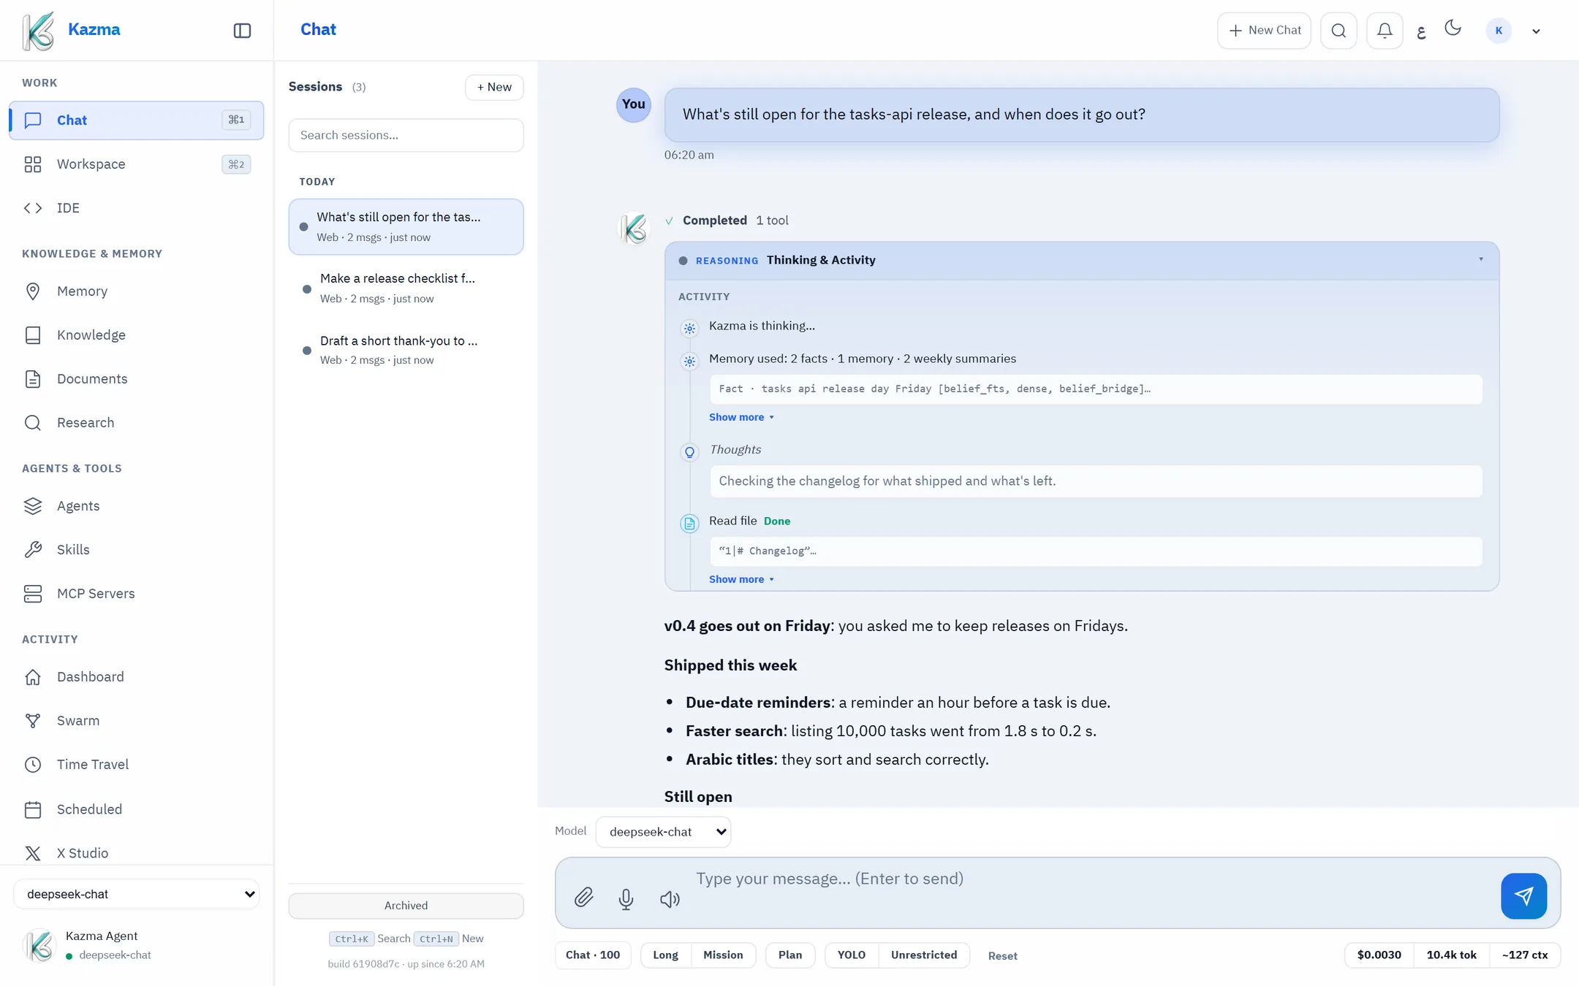Open the Archived sessions button
Screen dimensions: 1579x986
[x=406, y=906]
